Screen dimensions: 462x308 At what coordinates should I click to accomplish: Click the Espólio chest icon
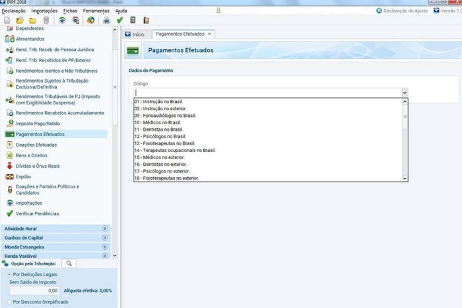coord(10,176)
